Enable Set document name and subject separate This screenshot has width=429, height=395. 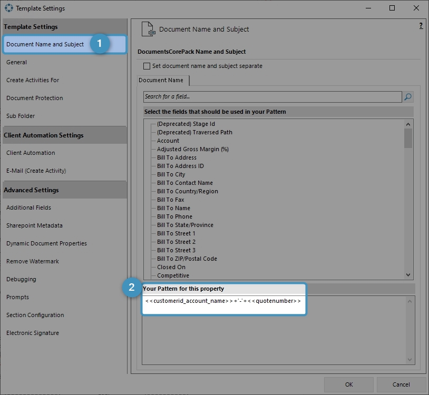click(x=147, y=66)
